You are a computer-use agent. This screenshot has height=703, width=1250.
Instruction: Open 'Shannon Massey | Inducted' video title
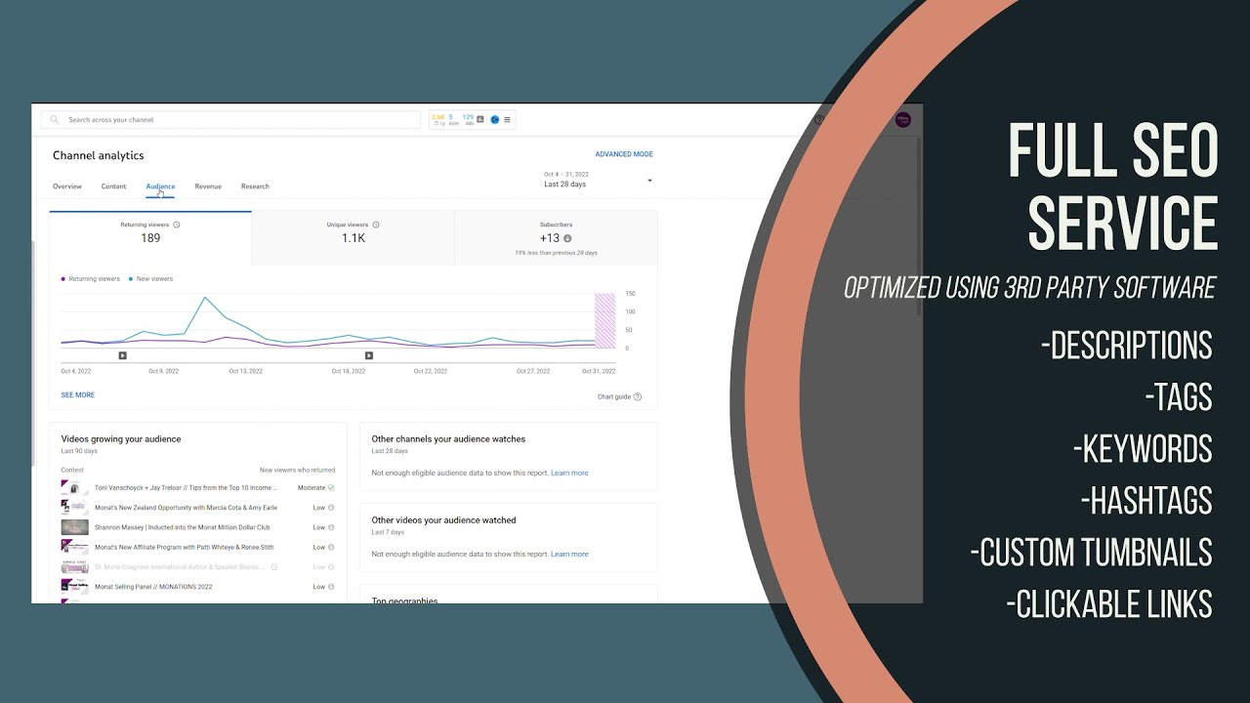pyautogui.click(x=182, y=527)
